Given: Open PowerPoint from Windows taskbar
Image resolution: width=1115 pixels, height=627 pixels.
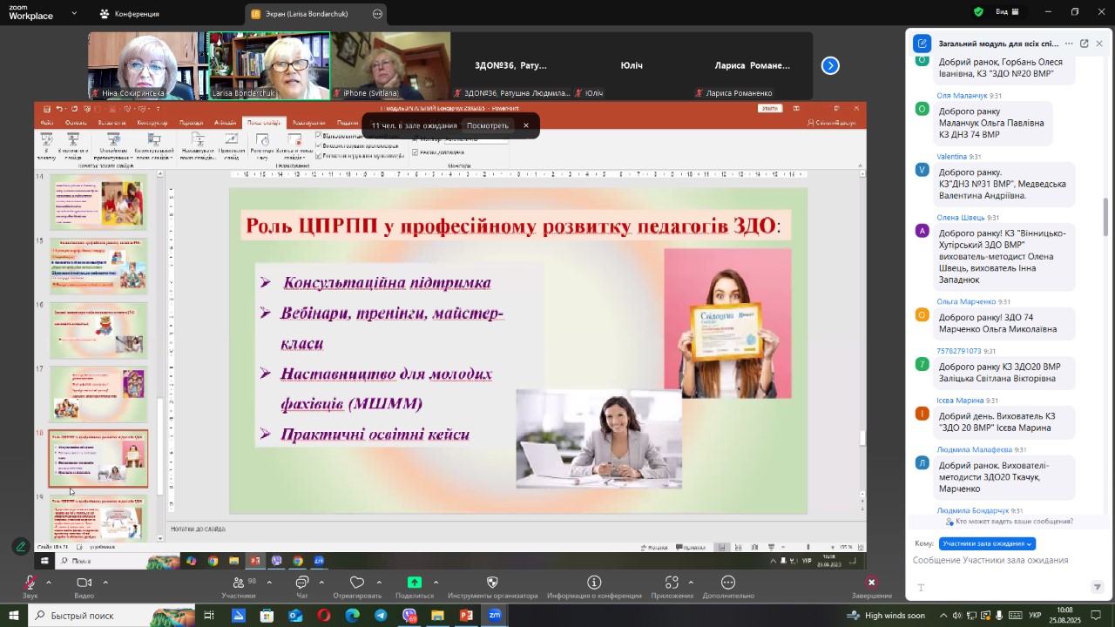Looking at the screenshot, I should tap(466, 616).
